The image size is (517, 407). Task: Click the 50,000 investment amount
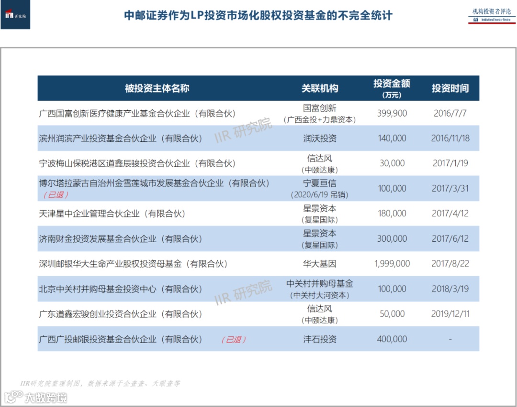392,314
